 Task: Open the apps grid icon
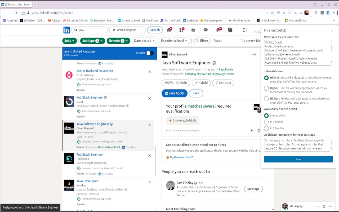(245, 30)
